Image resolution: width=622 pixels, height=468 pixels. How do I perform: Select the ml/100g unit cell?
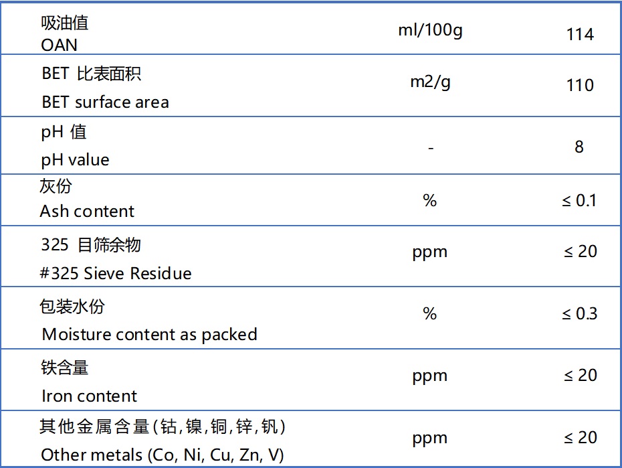[430, 31]
